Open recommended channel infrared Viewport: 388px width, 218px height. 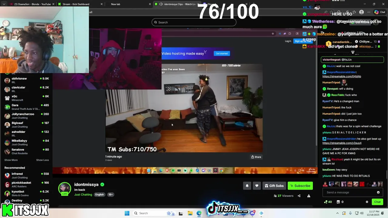(x=27, y=176)
